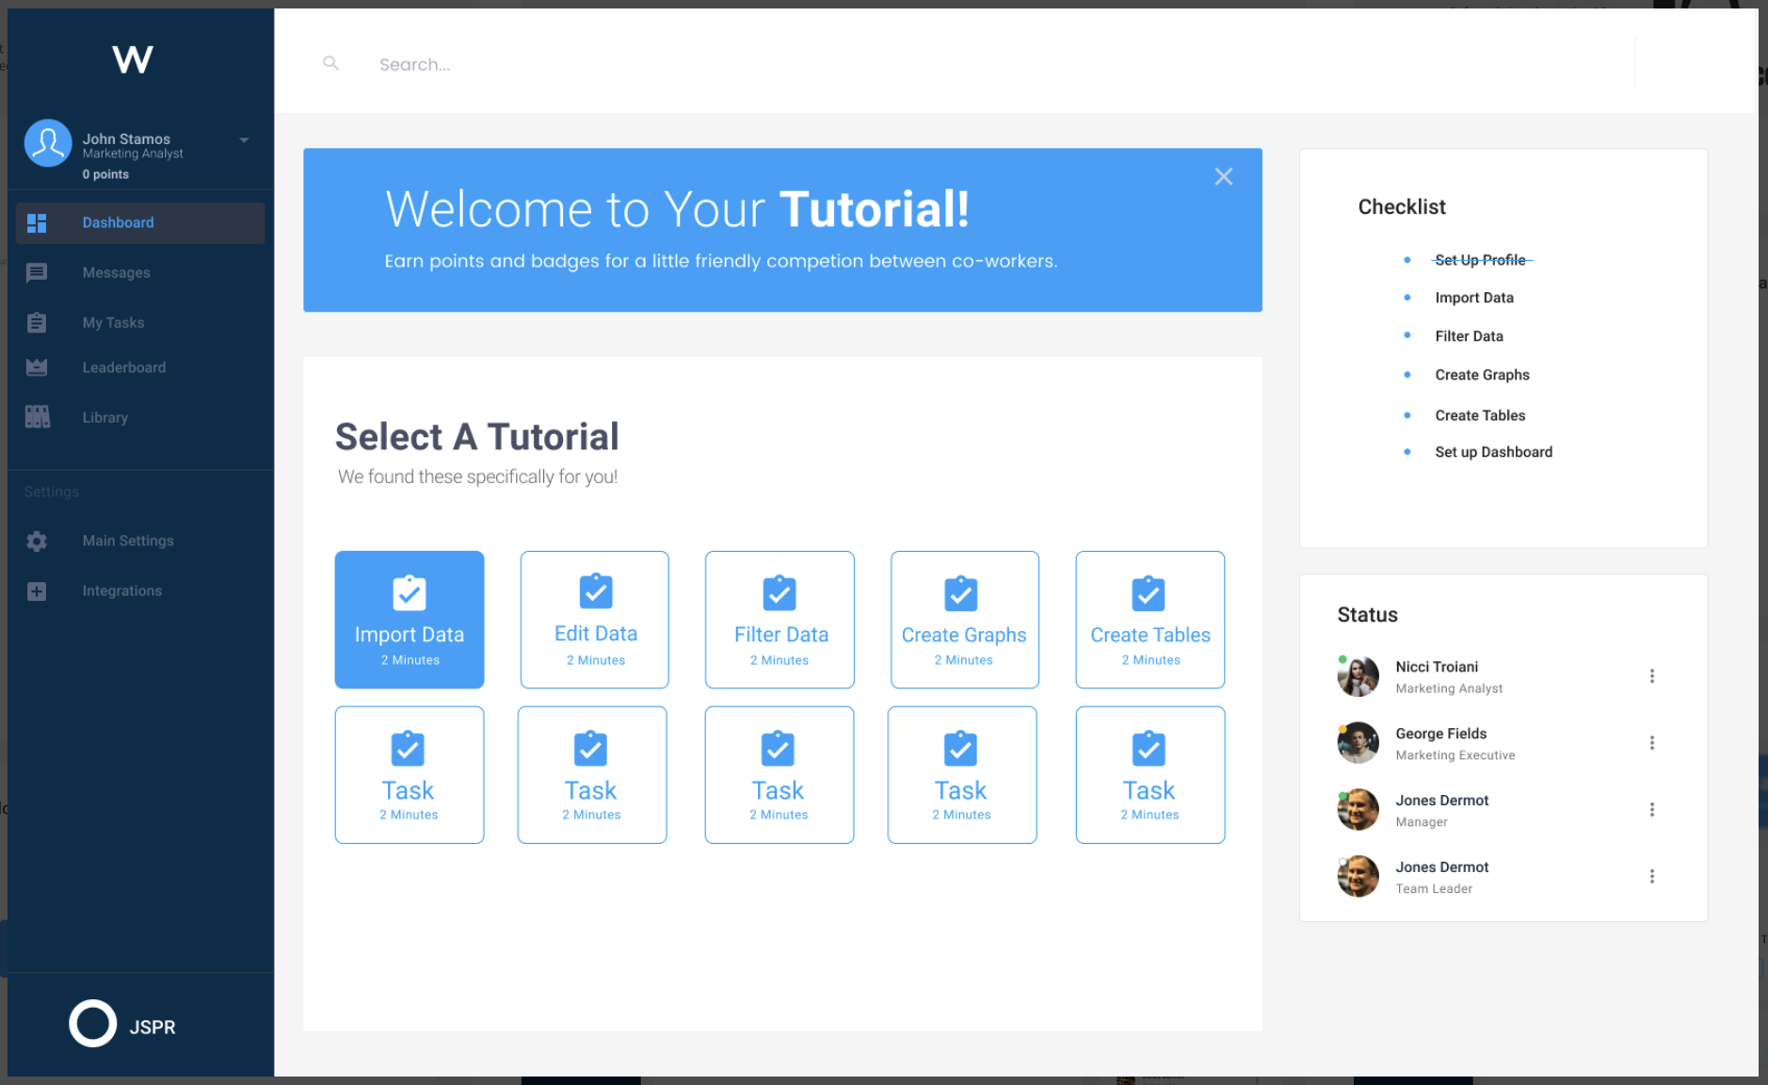Click Create Tables in the Checklist
This screenshot has width=1768, height=1085.
tap(1480, 415)
